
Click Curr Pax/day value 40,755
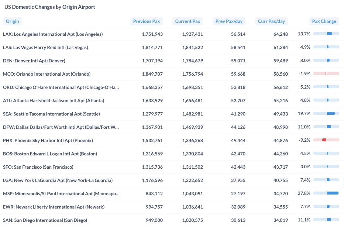[x=281, y=180]
